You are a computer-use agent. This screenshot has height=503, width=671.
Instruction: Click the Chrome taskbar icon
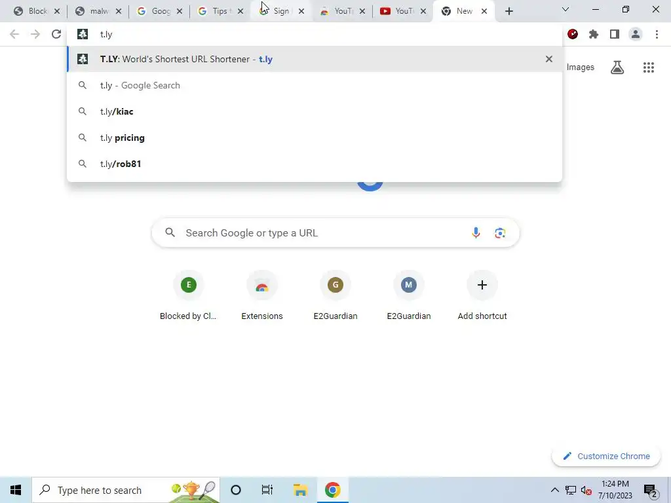tap(332, 490)
